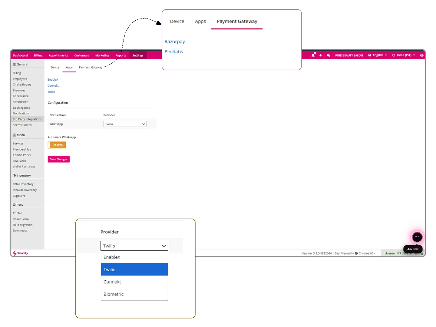The image size is (436, 327).
Task: Open BookingZone settings
Action: point(21,108)
